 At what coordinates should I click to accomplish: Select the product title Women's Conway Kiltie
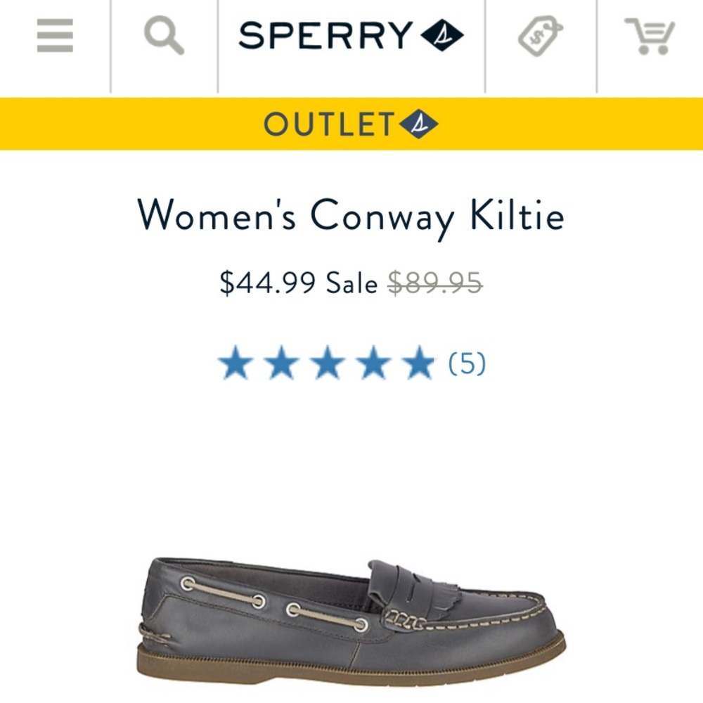(351, 217)
